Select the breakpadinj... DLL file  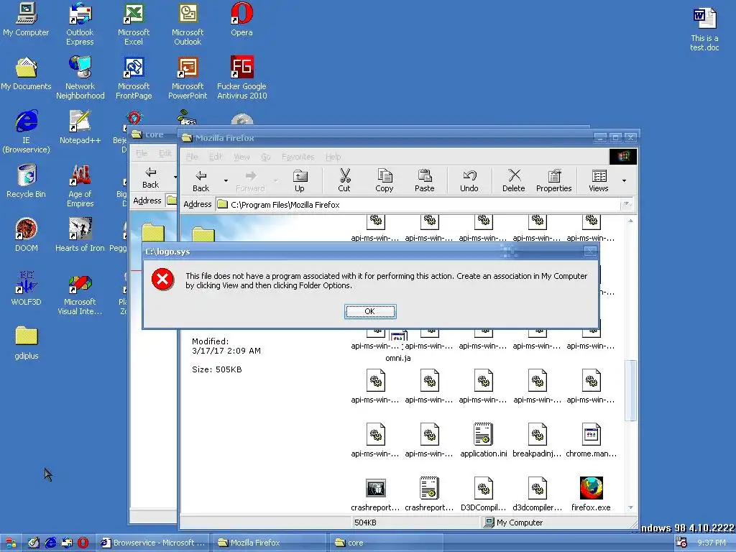point(537,440)
